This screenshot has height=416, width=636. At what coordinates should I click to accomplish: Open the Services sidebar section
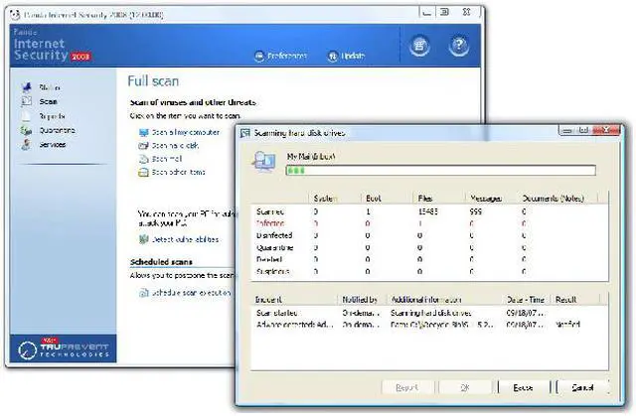[x=52, y=144]
